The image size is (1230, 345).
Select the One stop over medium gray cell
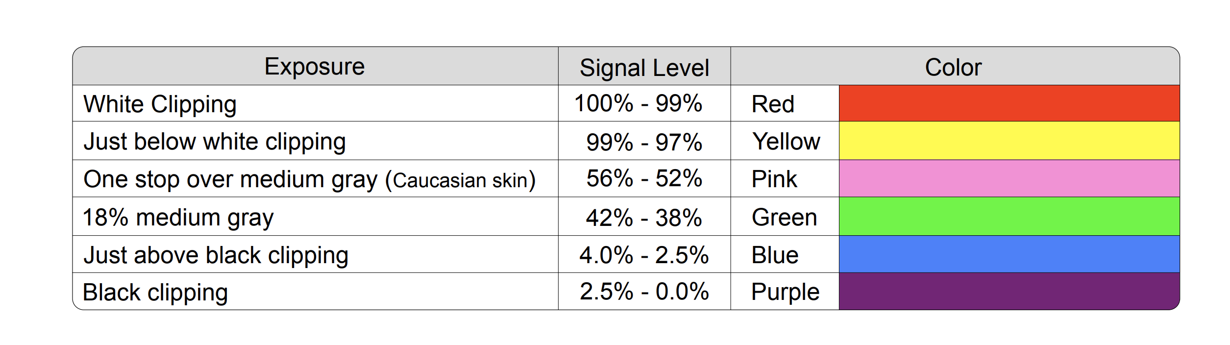(309, 179)
